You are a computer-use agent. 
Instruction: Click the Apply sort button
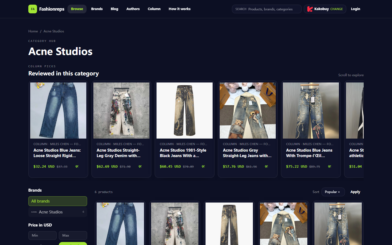click(355, 192)
